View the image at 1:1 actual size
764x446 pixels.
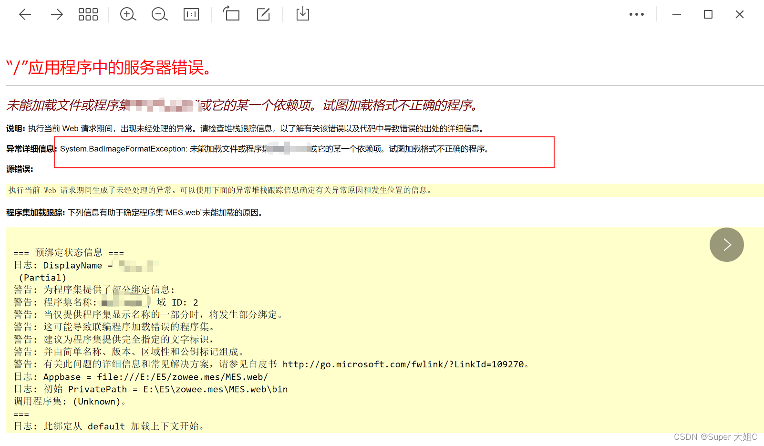[x=191, y=14]
